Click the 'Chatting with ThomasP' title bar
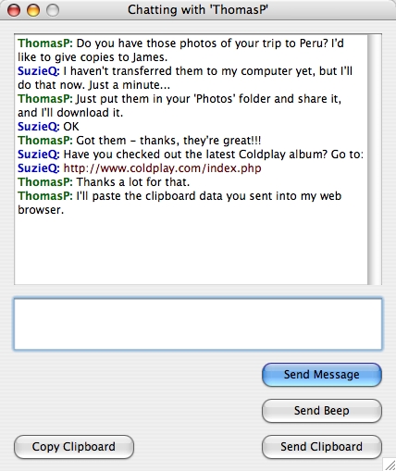The image size is (396, 471). click(198, 9)
